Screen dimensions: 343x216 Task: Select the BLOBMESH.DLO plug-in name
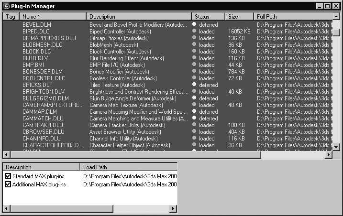click(x=43, y=45)
